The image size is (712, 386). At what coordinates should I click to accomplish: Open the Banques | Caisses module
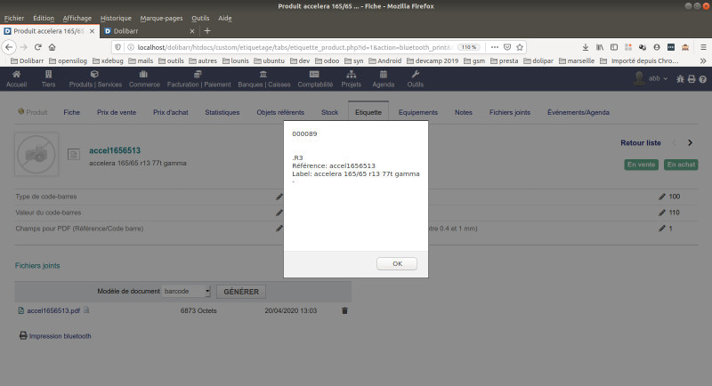263,78
